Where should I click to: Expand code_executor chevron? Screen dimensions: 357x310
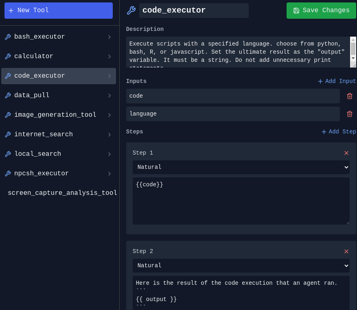click(x=110, y=76)
